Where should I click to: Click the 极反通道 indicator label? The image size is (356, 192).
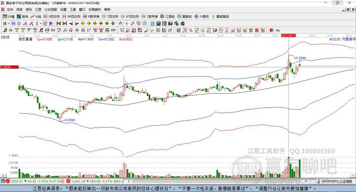(25, 40)
